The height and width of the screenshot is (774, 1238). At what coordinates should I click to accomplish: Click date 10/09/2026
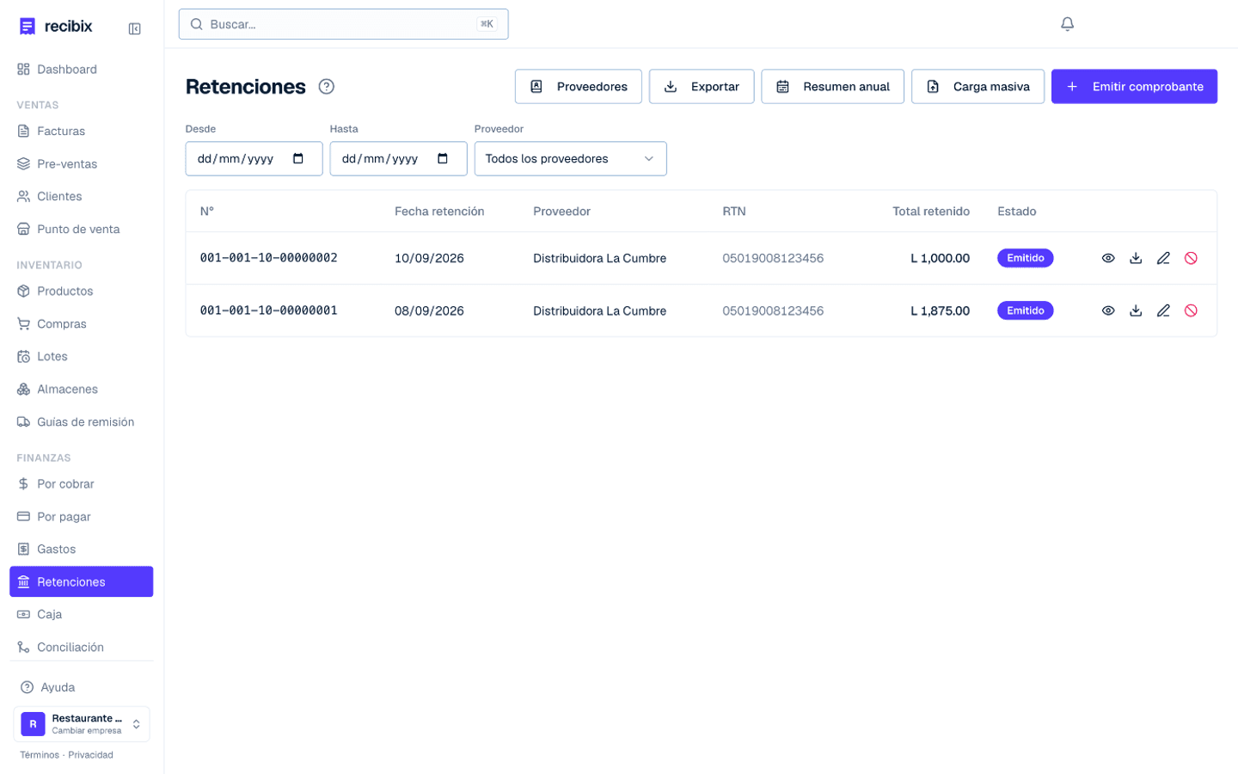coord(429,259)
